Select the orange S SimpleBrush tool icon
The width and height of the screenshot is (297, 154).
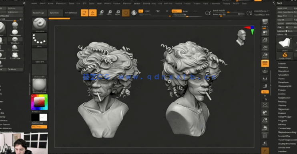[285, 56]
